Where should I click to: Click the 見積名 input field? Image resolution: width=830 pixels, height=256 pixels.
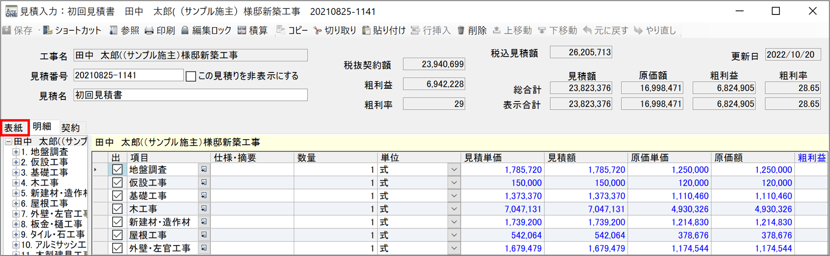[x=190, y=95]
